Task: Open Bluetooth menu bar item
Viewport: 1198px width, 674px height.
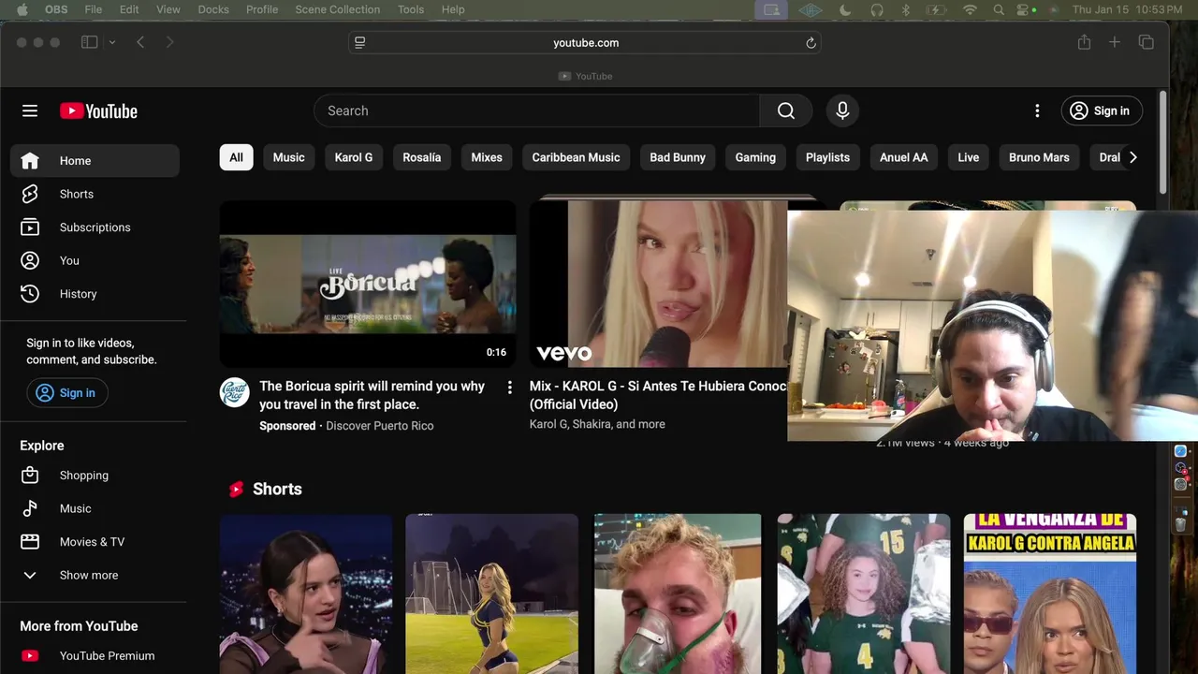Action: click(905, 9)
